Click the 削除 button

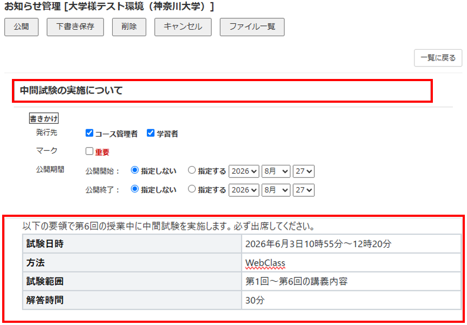[x=129, y=27]
